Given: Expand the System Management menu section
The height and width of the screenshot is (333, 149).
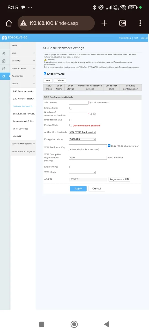Looking at the screenshot, I should pos(23,144).
